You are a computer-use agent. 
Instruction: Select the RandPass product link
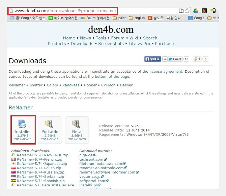click(71, 85)
